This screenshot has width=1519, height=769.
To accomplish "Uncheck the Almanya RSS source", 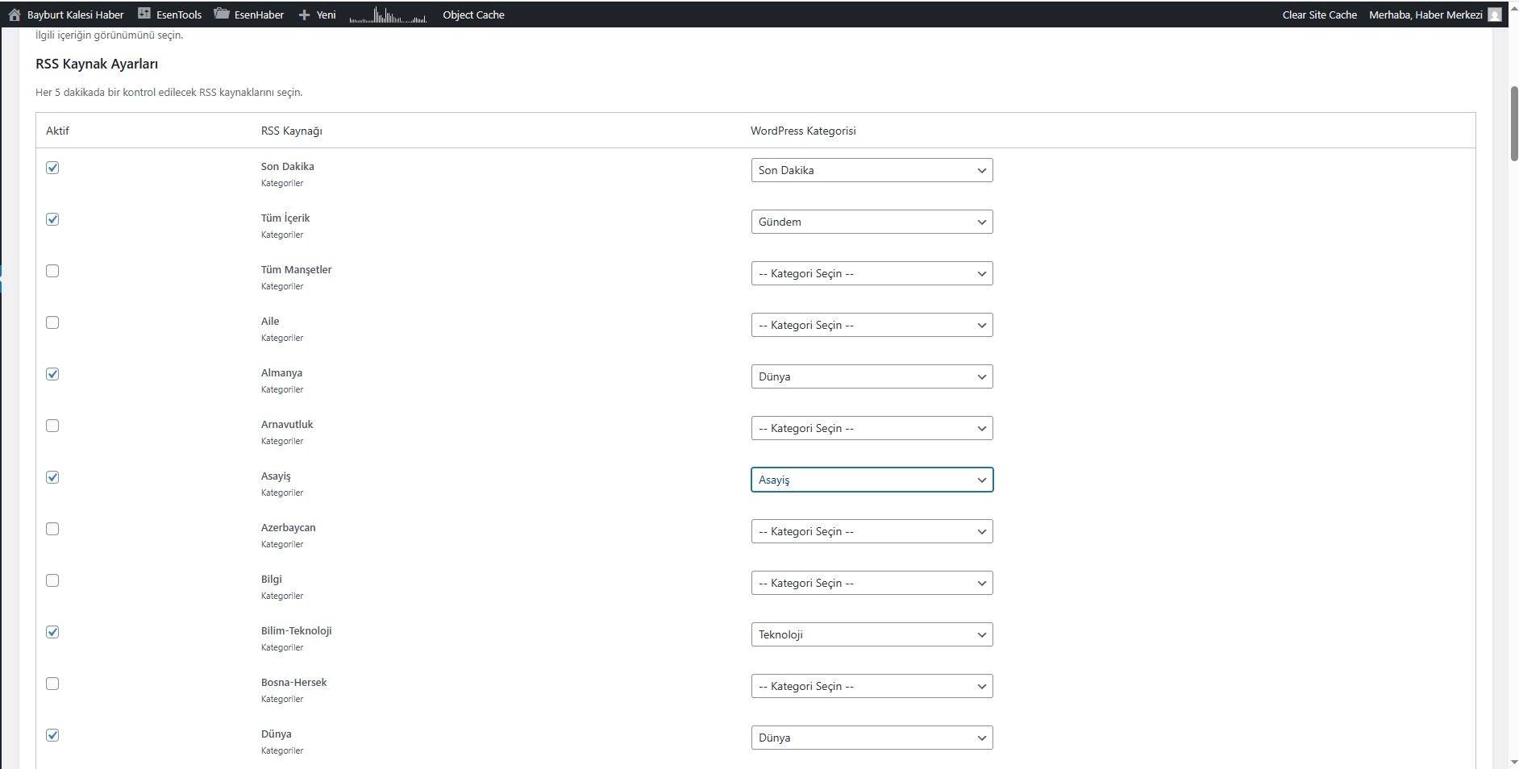I will pos(52,374).
